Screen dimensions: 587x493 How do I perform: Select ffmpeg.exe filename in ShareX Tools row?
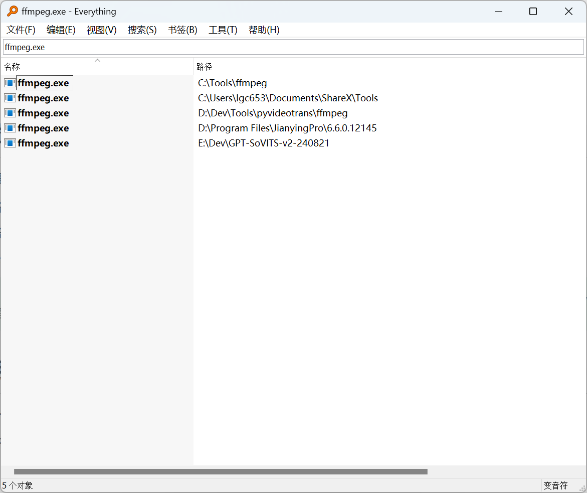pyautogui.click(x=44, y=98)
